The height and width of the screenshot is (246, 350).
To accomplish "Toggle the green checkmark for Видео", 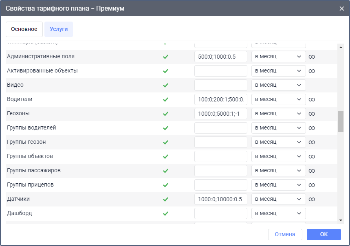I will pyautogui.click(x=165, y=86).
